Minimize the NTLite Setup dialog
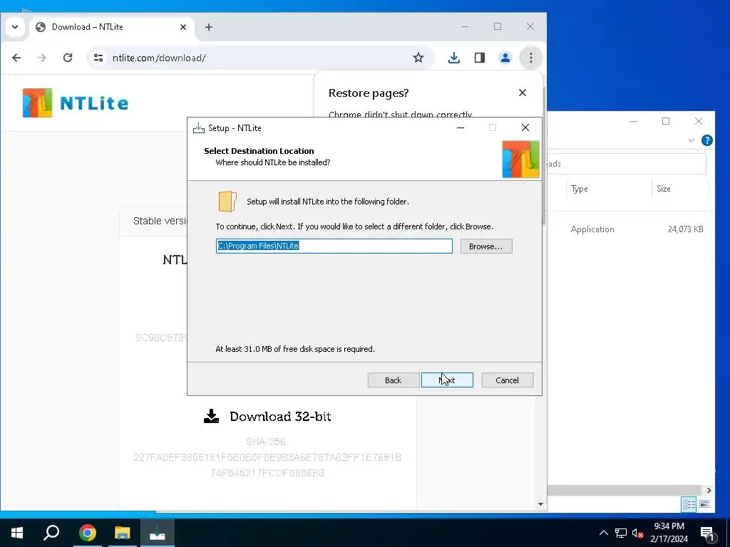 coord(461,127)
